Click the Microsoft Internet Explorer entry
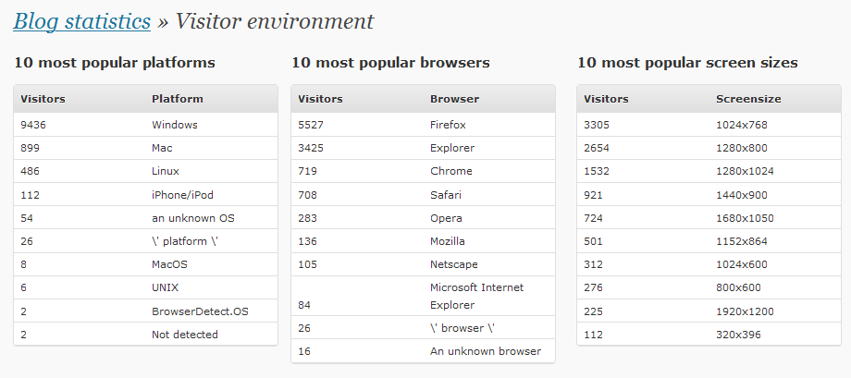This screenshot has height=378, width=851. (477, 296)
